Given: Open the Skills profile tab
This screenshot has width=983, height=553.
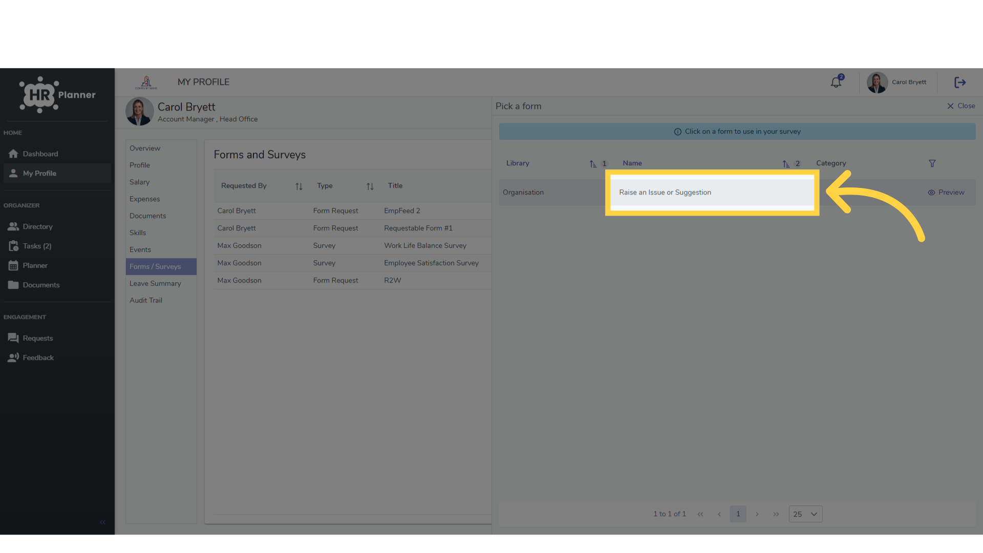Looking at the screenshot, I should pos(161,233).
